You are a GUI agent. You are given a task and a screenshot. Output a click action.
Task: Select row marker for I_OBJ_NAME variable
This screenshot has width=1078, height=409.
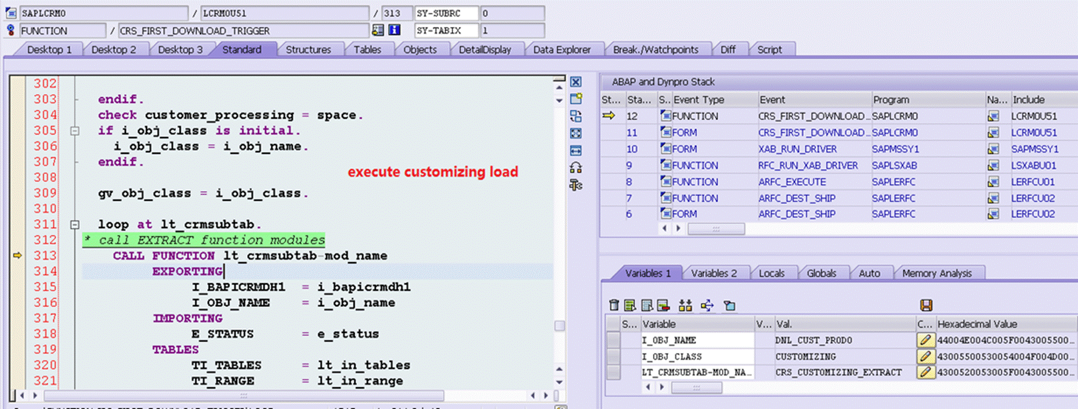(613, 340)
